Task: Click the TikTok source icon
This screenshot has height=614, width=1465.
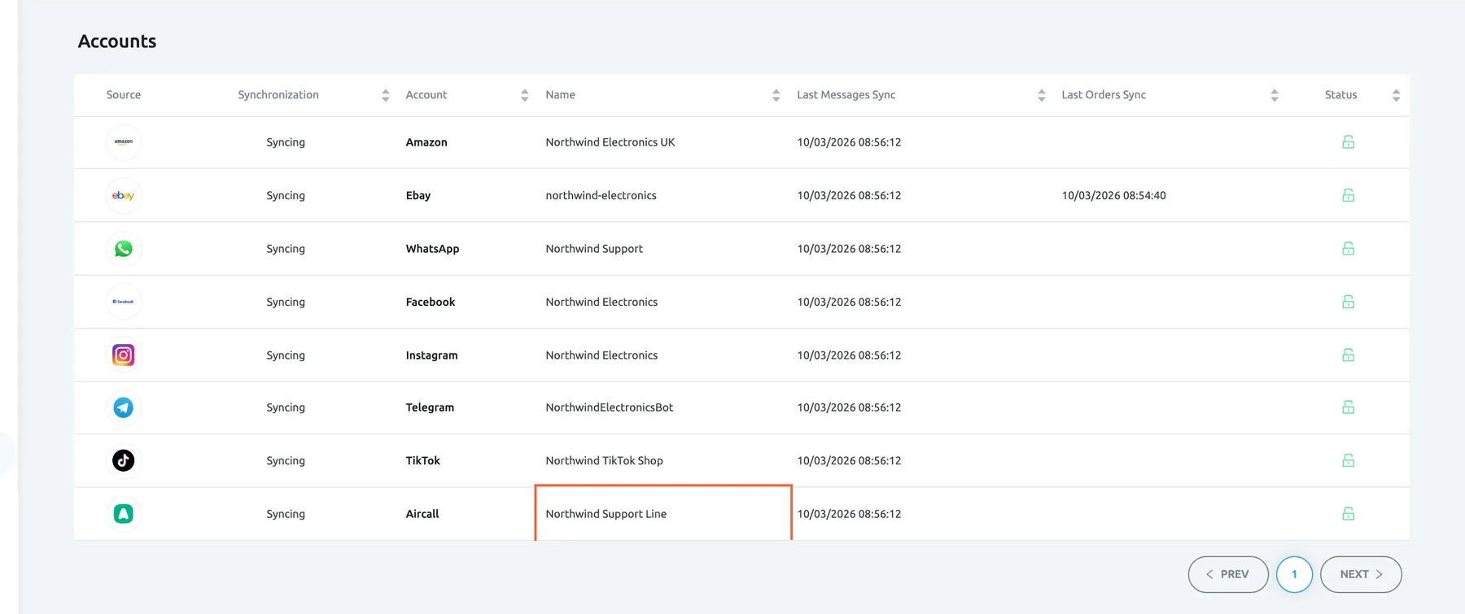Action: 124,460
